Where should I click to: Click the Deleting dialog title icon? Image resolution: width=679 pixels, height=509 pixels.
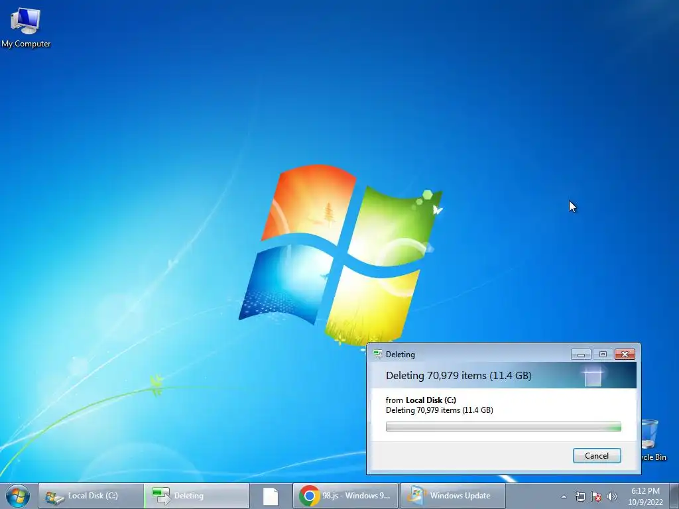coord(377,355)
